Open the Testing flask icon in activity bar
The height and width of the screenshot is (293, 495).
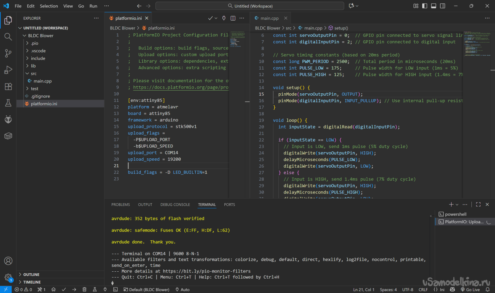pos(8,103)
